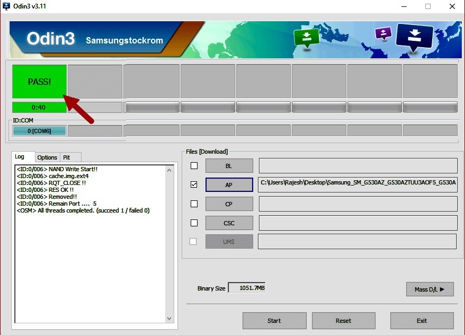
Task: Click the 'NAND Write Start!!' log line
Action: pos(57,169)
